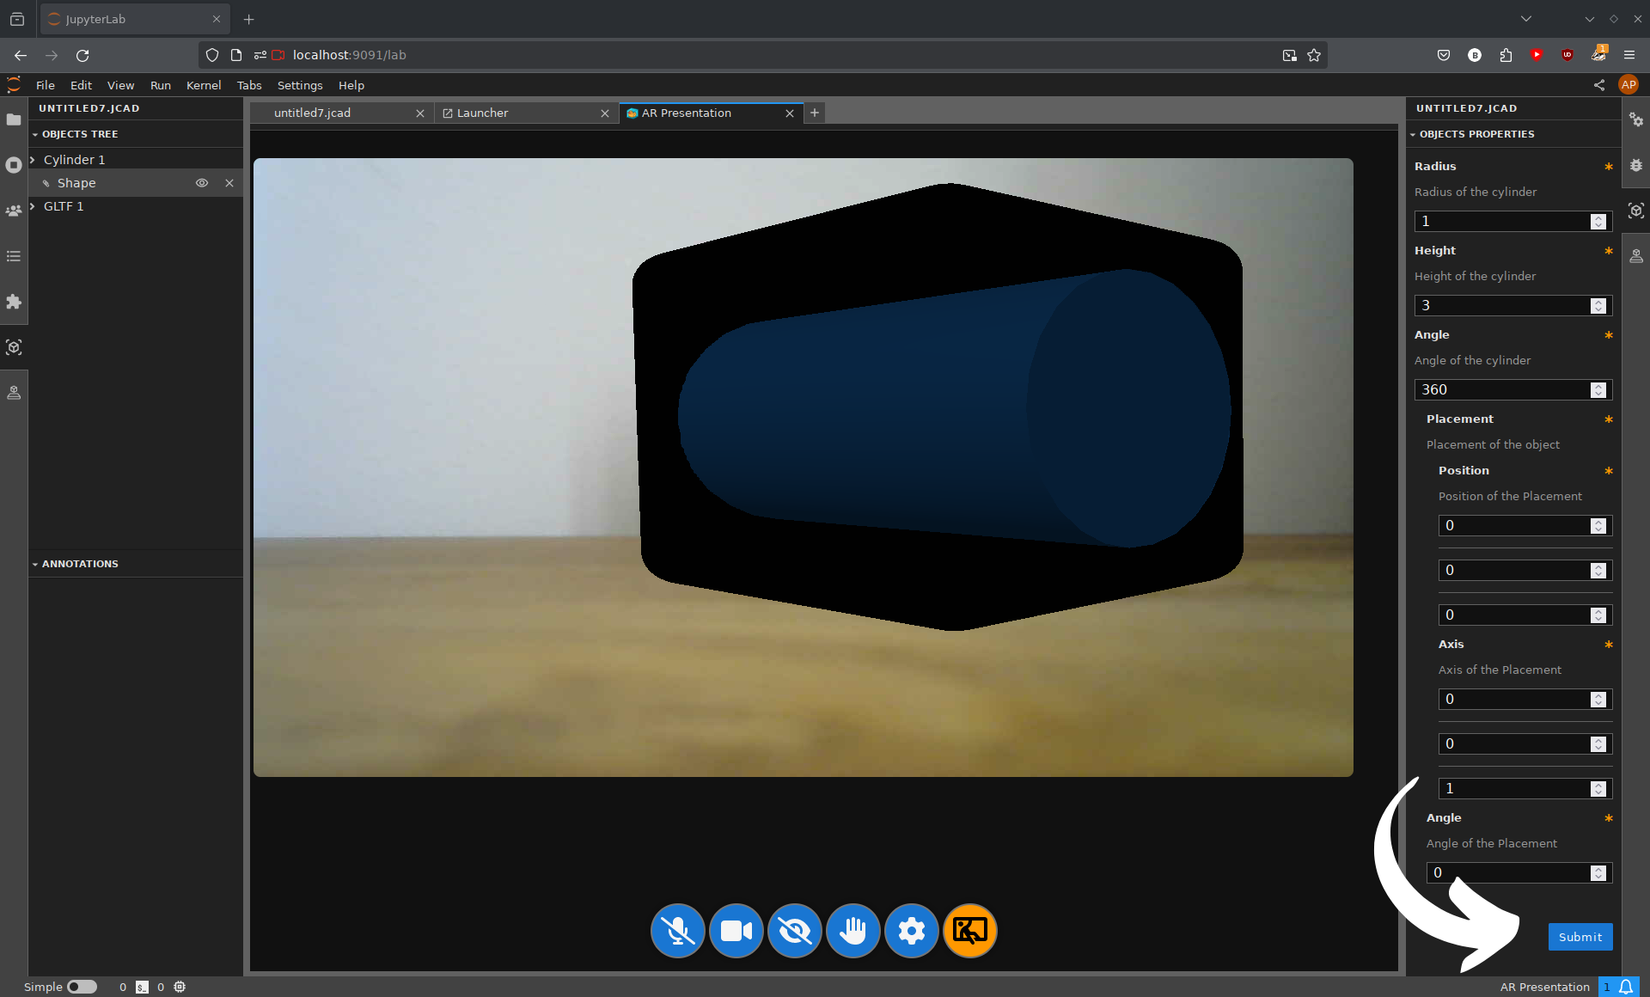Open the collaboration users sidebar icon
The width and height of the screenshot is (1650, 997).
(14, 211)
